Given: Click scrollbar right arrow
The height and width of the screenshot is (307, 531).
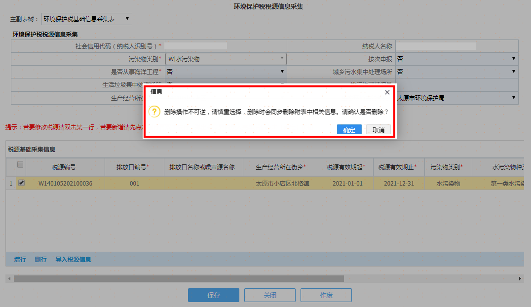Looking at the screenshot, I should [x=520, y=278].
